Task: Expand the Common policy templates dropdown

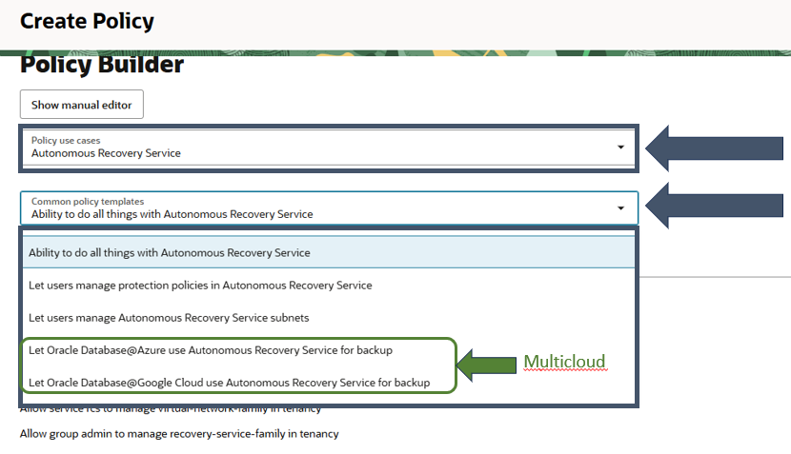Action: (x=329, y=207)
